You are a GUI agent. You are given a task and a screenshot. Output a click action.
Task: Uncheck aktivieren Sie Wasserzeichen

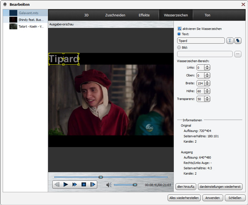[x=179, y=29]
